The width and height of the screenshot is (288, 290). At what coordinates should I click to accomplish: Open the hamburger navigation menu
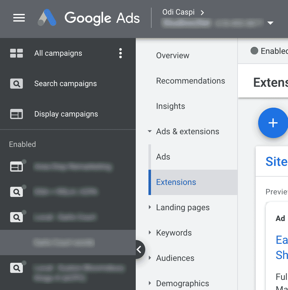tap(19, 18)
